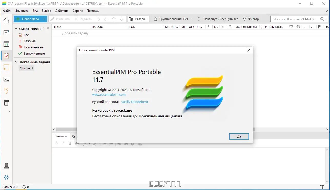Open the Service menu
This screenshot has height=190, width=330.
(77, 11)
